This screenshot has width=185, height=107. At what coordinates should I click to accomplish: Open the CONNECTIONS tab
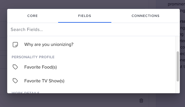[x=145, y=16]
